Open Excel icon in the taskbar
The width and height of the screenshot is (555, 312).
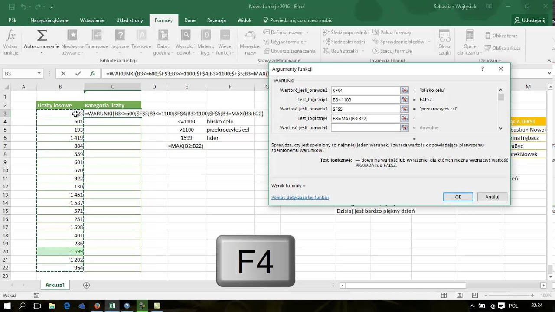[x=112, y=306]
